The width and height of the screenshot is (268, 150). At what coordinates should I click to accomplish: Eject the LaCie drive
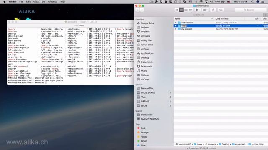[170, 106]
